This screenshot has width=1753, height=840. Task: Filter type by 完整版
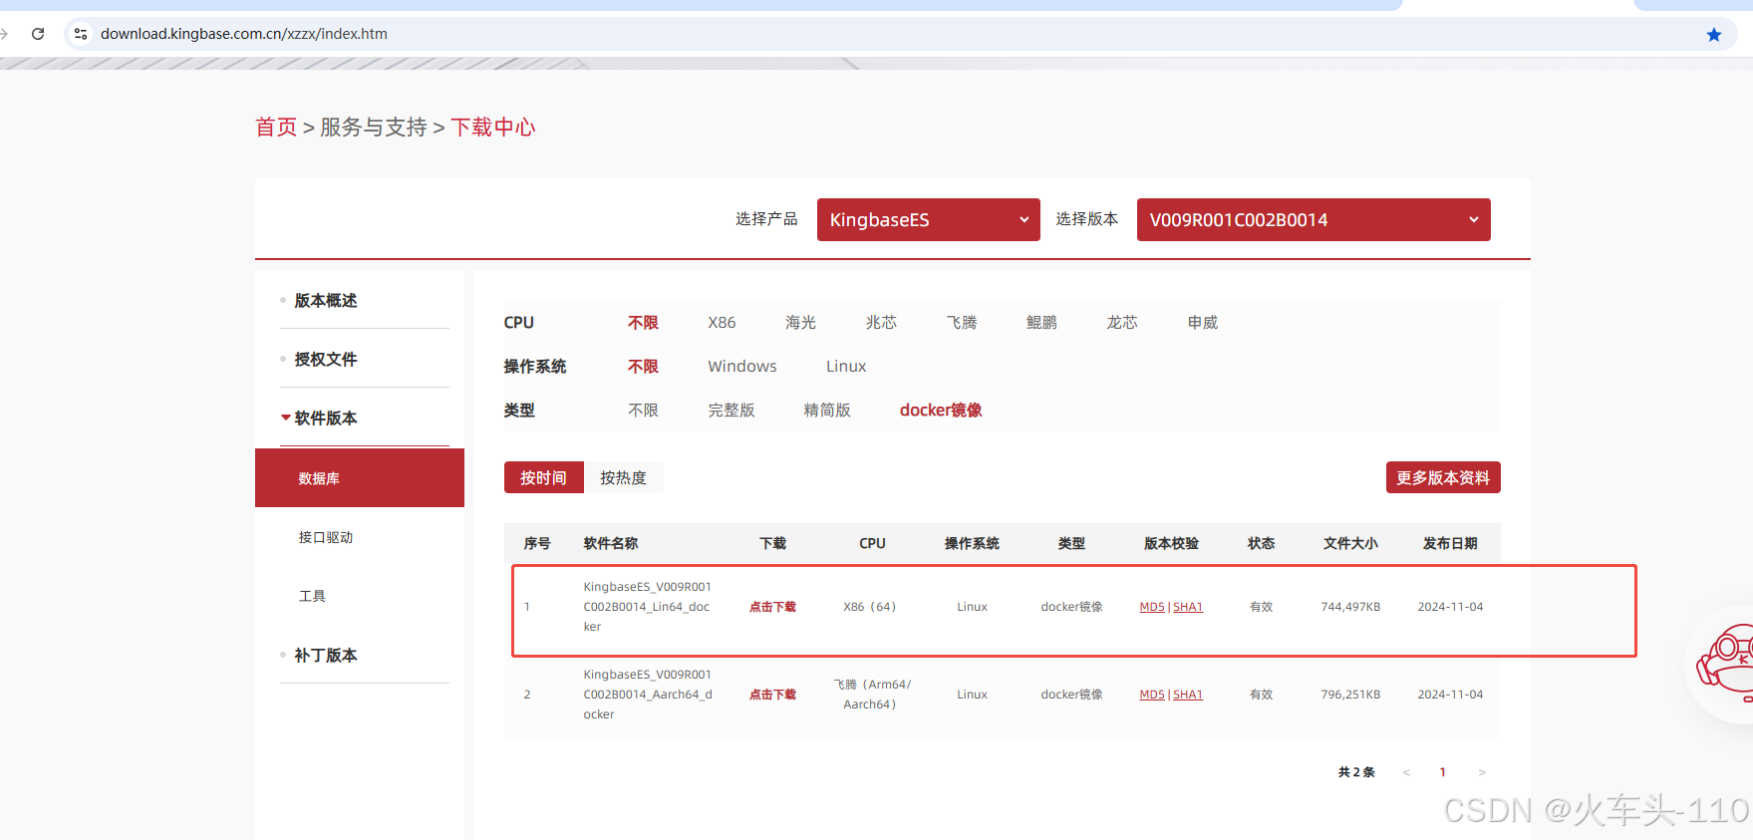(x=731, y=411)
